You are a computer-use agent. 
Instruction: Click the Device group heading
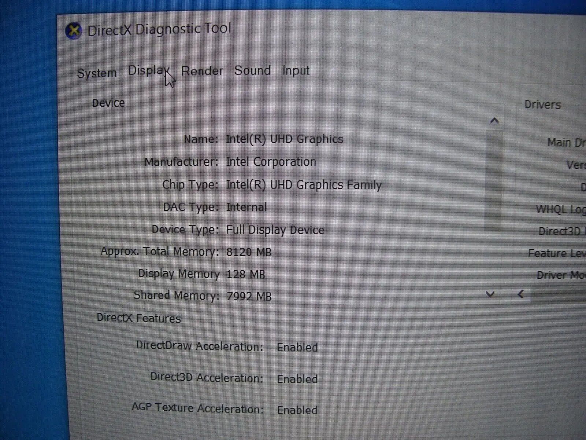[x=108, y=103]
